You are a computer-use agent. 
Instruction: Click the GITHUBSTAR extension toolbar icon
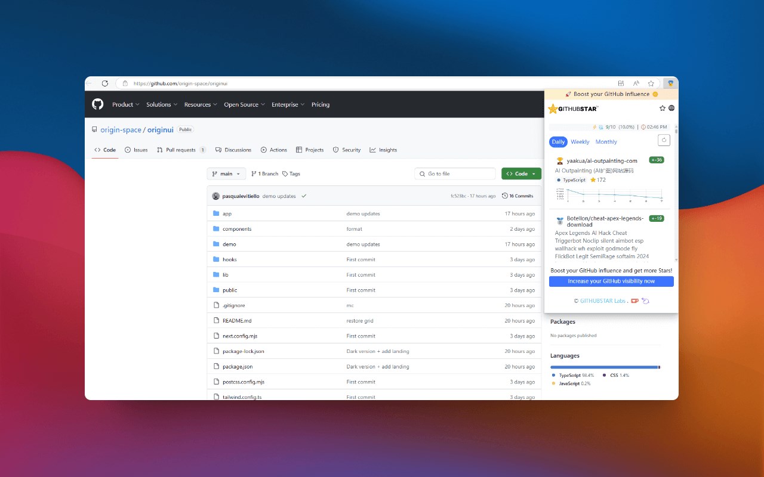click(670, 83)
